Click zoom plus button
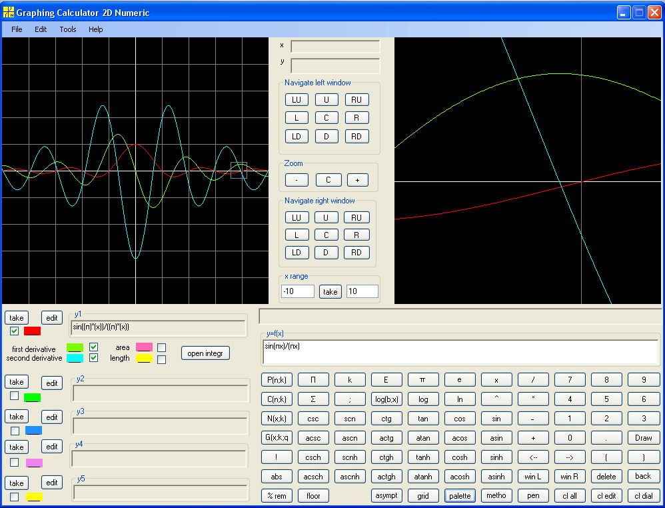 tap(357, 180)
